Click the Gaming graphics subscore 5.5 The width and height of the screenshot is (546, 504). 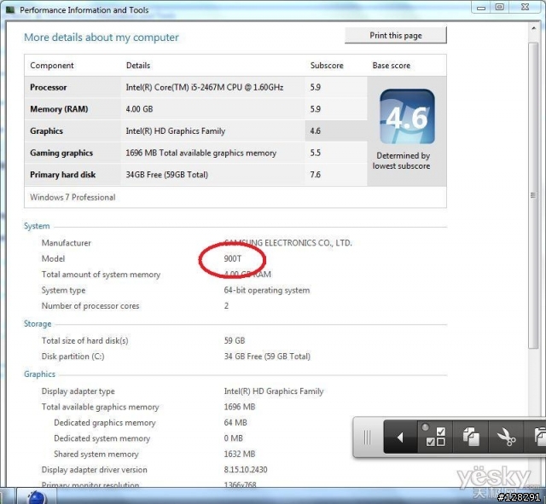tap(315, 153)
